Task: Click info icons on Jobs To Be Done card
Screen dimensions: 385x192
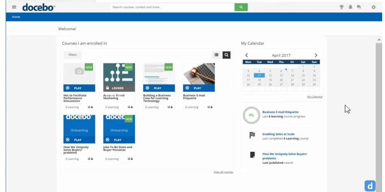Action: point(130,159)
